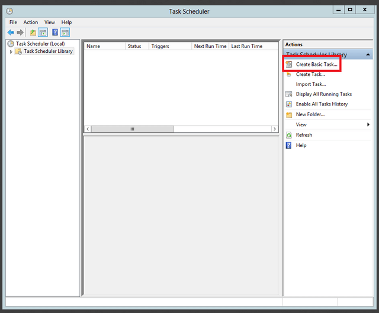Expand the Task Scheduler Library tree node
The width and height of the screenshot is (379, 313).
11,52
